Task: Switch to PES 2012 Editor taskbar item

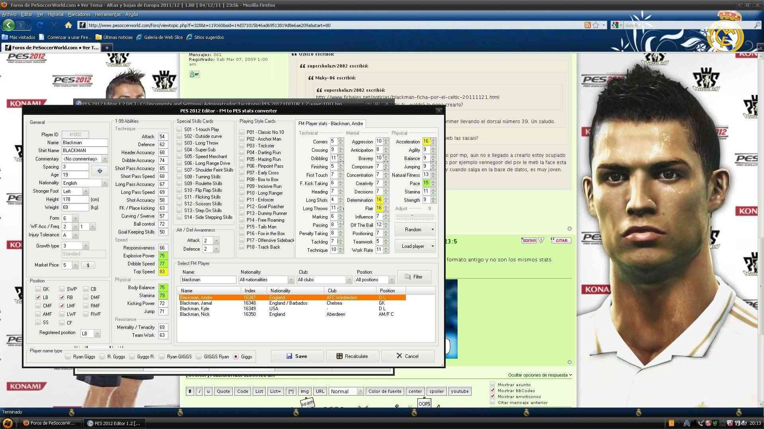Action: pyautogui.click(x=114, y=423)
